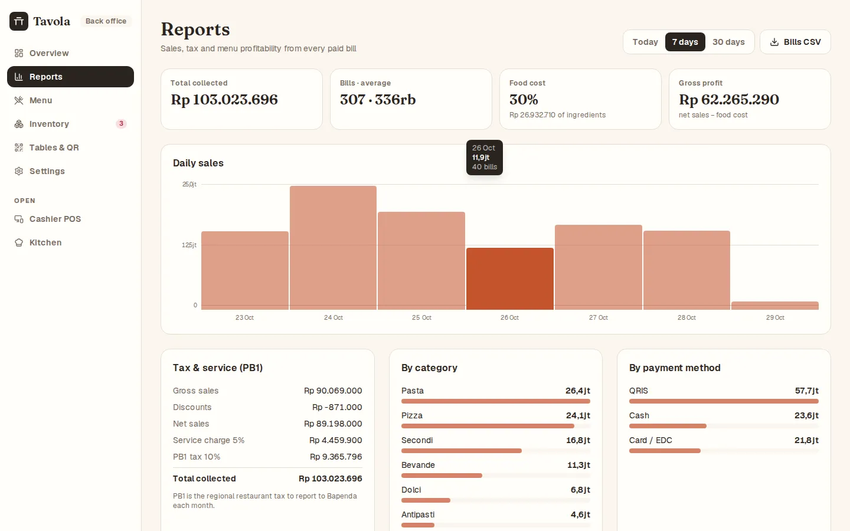
Task: Open the Settings label in the sidebar
Action: click(x=47, y=171)
